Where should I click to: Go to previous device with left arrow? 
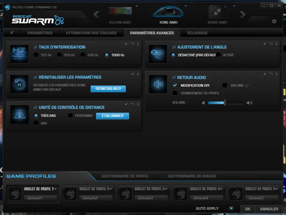click(x=96, y=15)
